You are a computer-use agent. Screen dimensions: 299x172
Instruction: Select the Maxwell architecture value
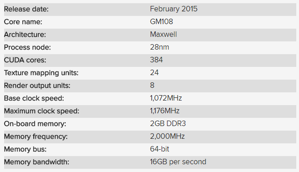click(x=163, y=35)
